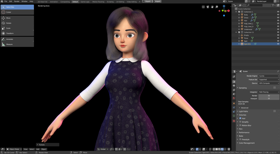The height and width of the screenshot is (154, 280).
Task: Uncheck the Hair checkbox
Action: click(x=240, y=118)
